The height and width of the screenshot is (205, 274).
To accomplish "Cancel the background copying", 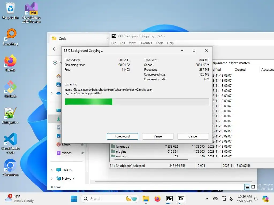I will [193, 136].
